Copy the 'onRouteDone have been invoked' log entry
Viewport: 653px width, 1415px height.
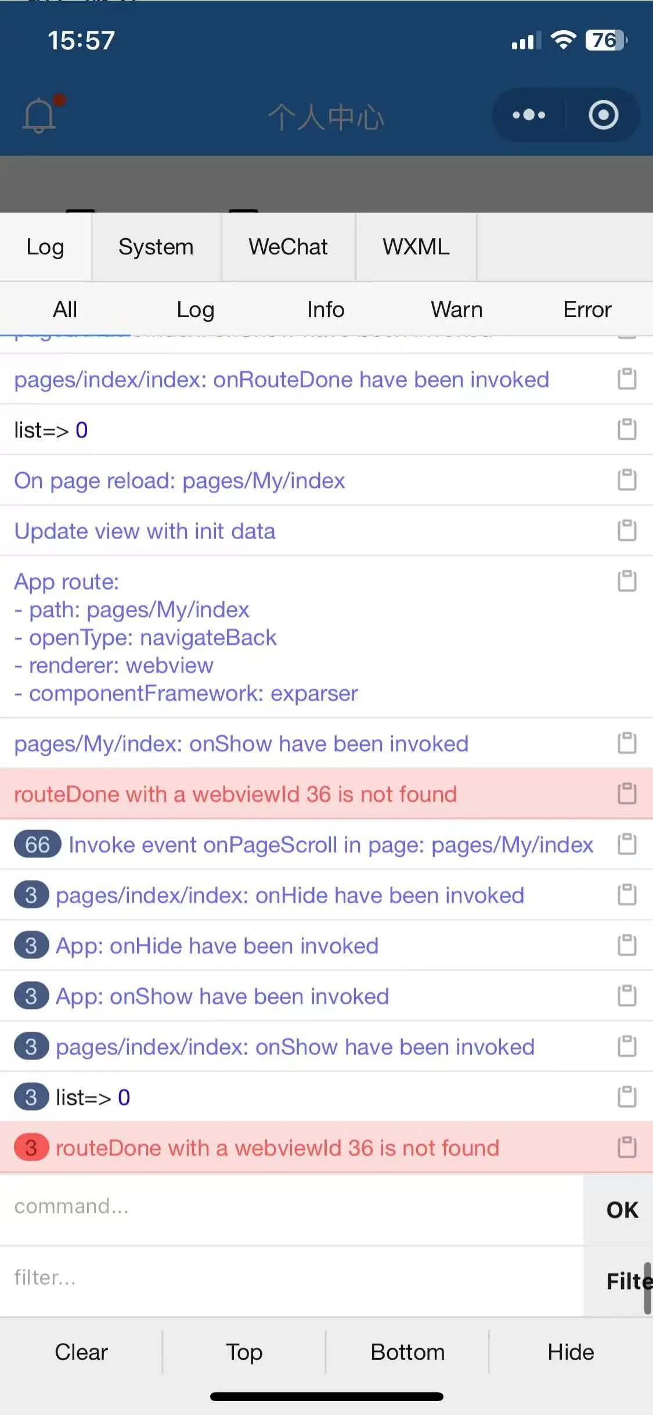[x=627, y=379]
